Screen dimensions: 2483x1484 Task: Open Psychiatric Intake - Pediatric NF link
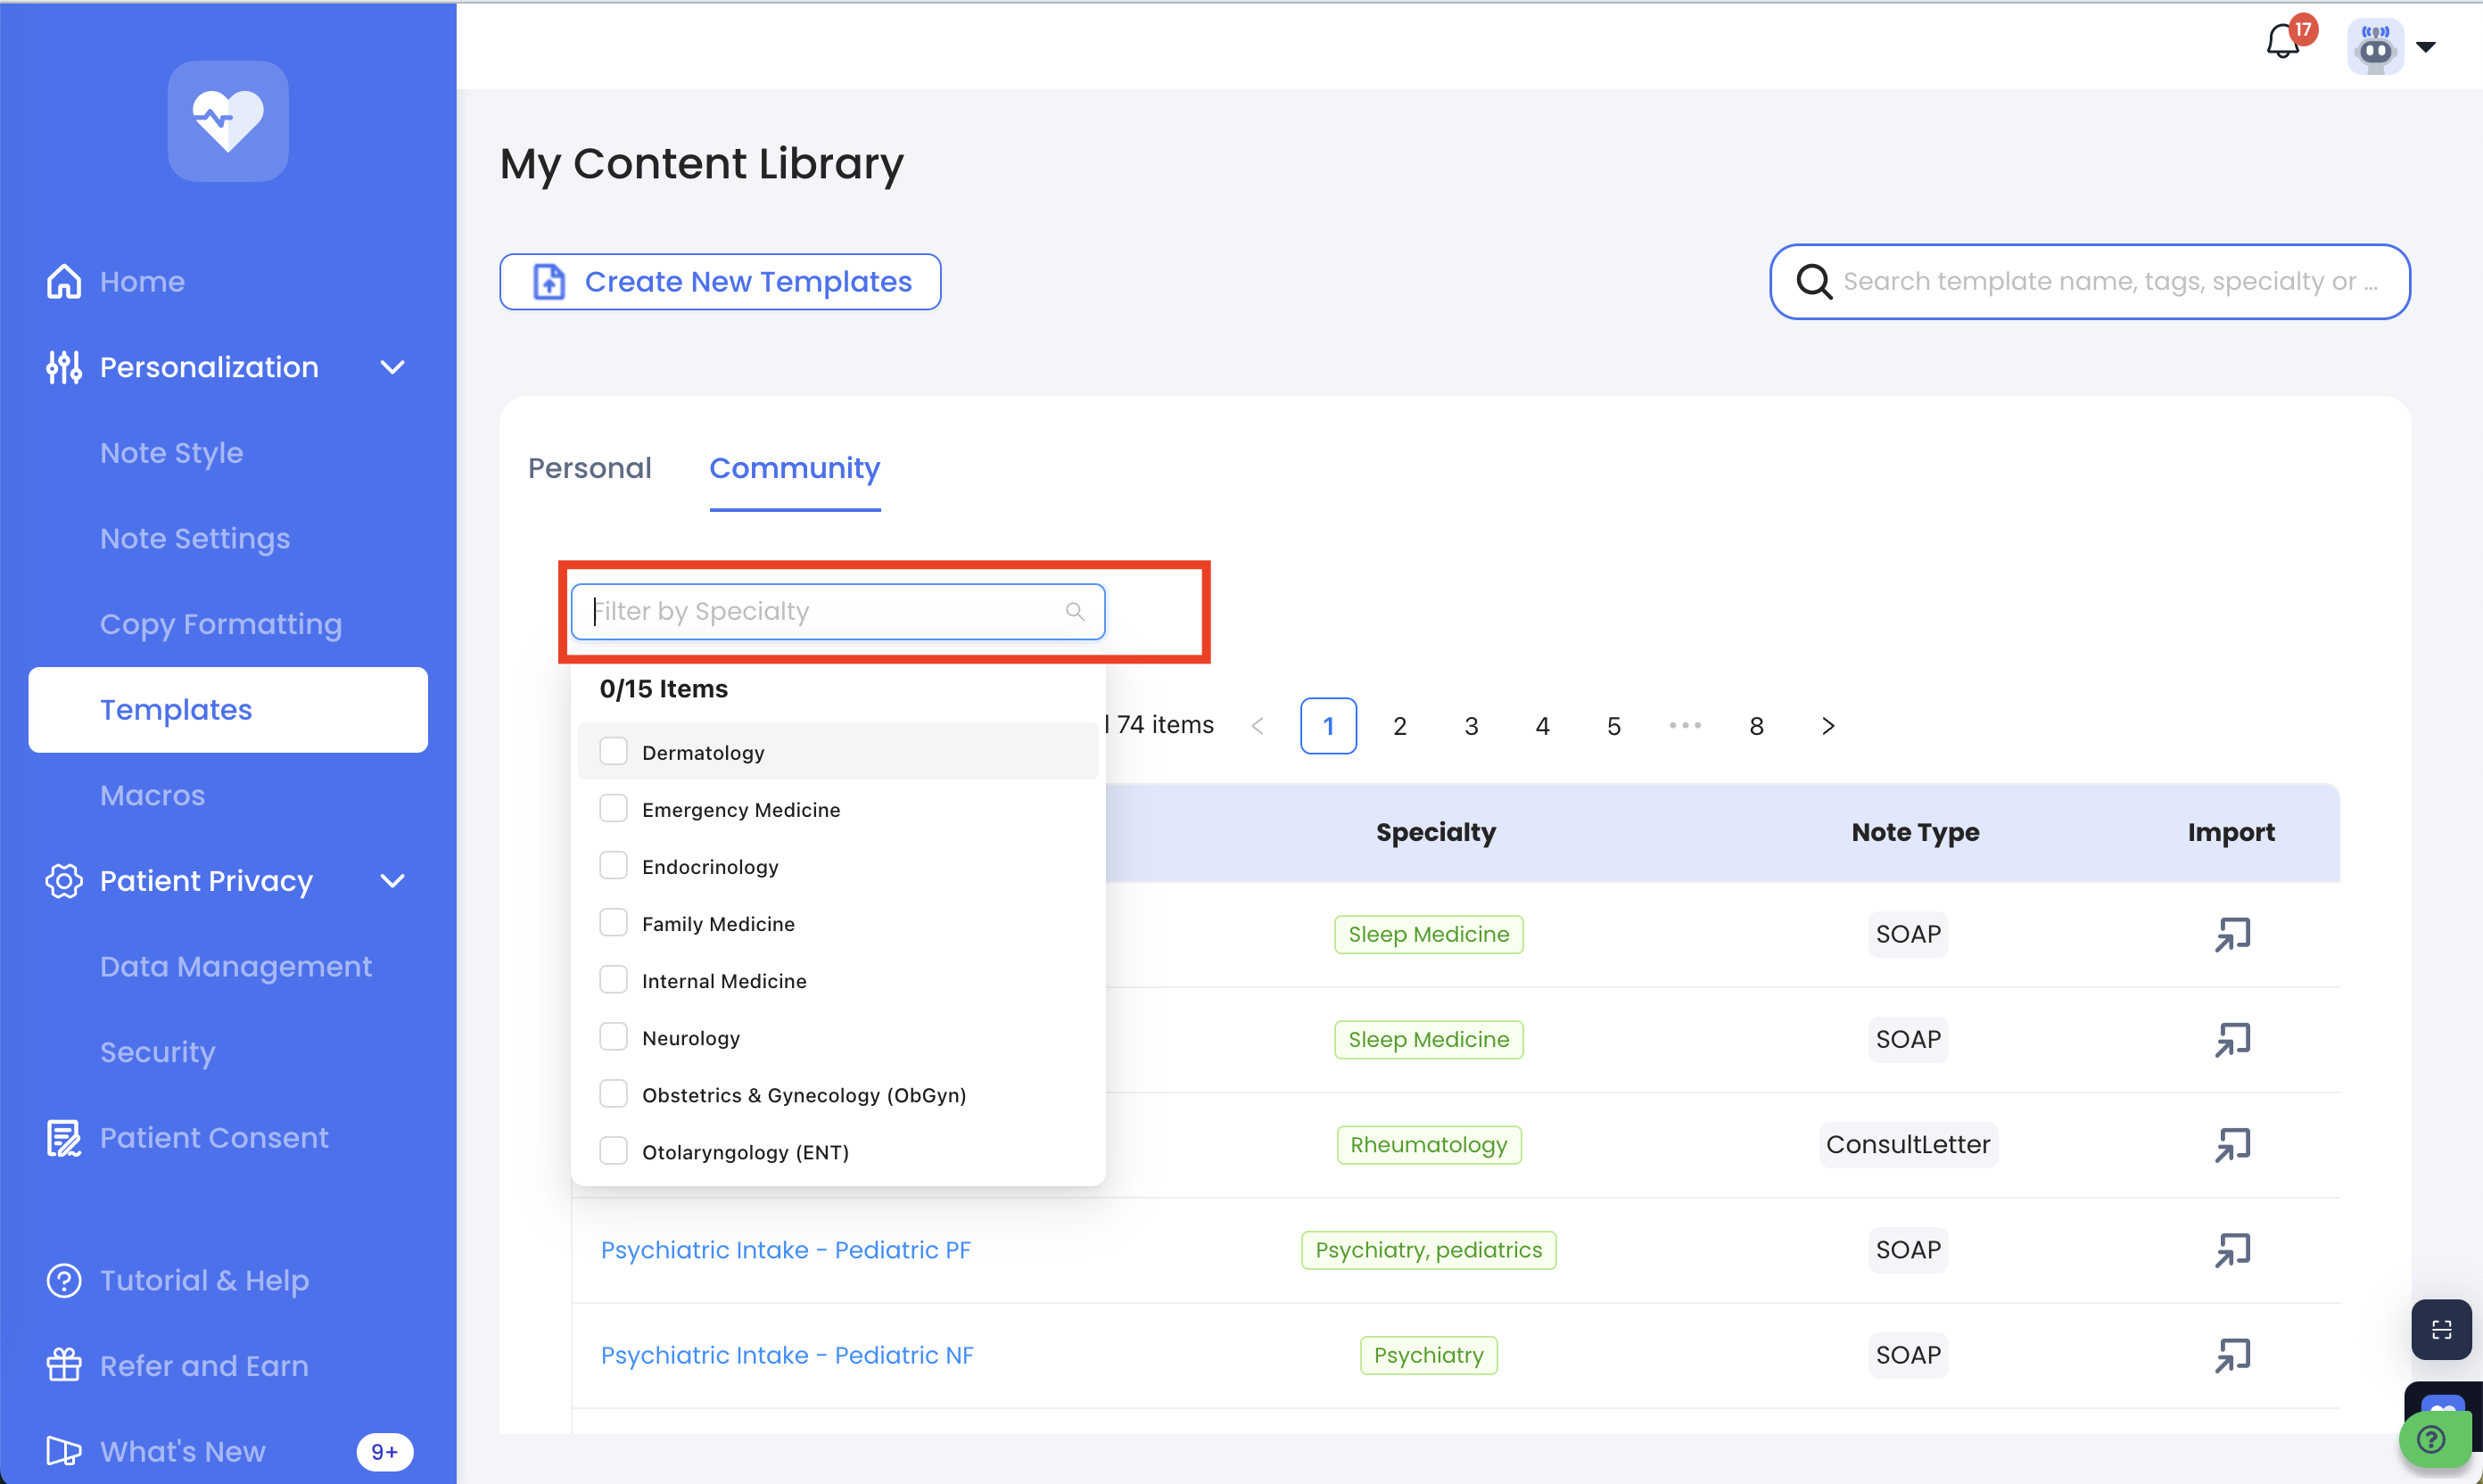pyautogui.click(x=787, y=1355)
